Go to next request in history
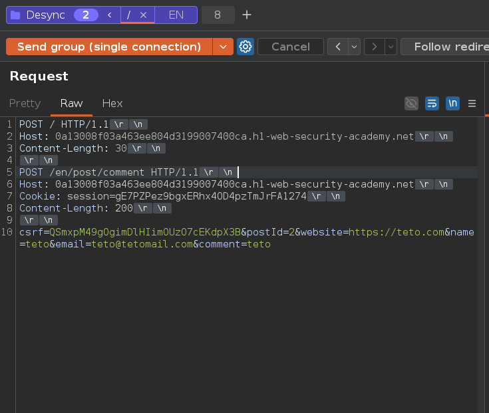This screenshot has width=489, height=413. [x=375, y=47]
